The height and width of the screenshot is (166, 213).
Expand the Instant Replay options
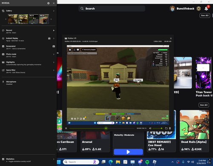tap(54, 38)
